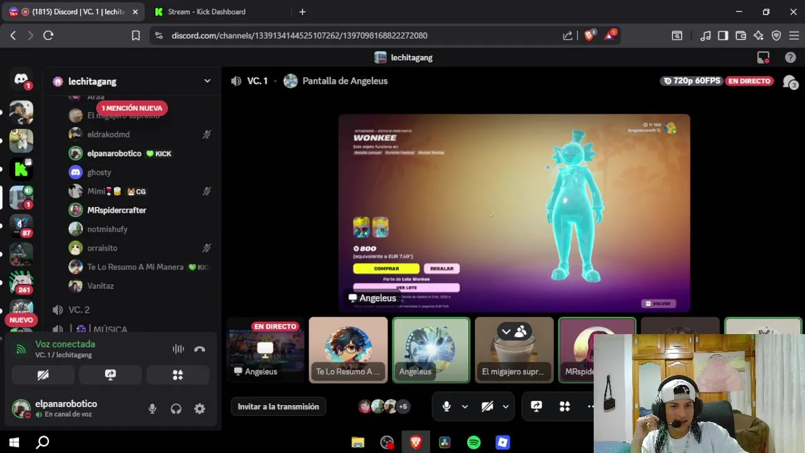
Task: Select Te Lo Resumo A participant tile
Action: 348,350
